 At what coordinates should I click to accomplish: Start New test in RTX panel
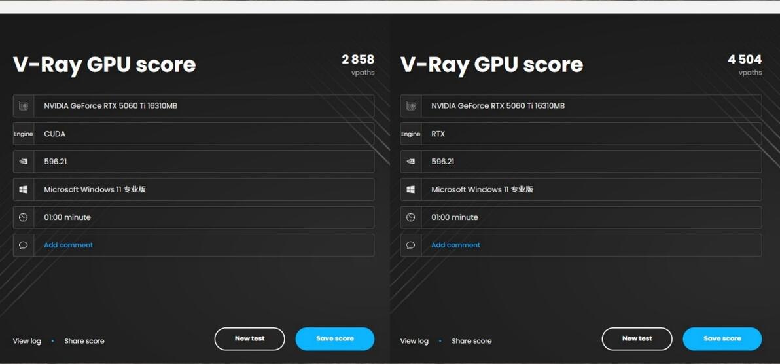tap(637, 338)
